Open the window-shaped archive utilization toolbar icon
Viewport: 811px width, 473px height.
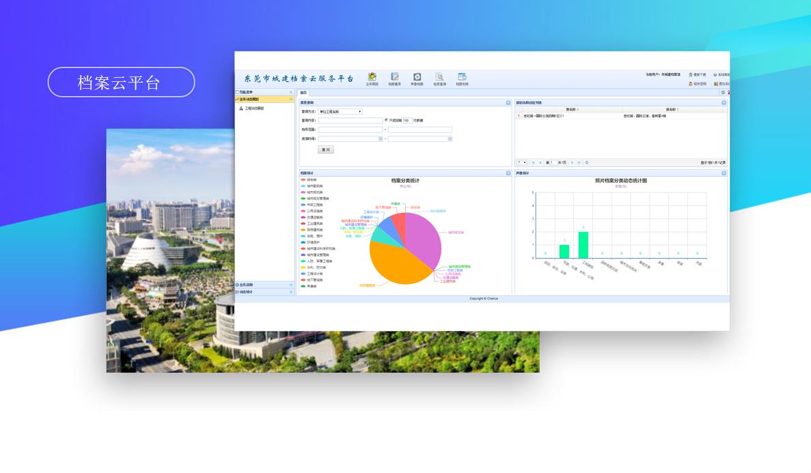pos(462,78)
